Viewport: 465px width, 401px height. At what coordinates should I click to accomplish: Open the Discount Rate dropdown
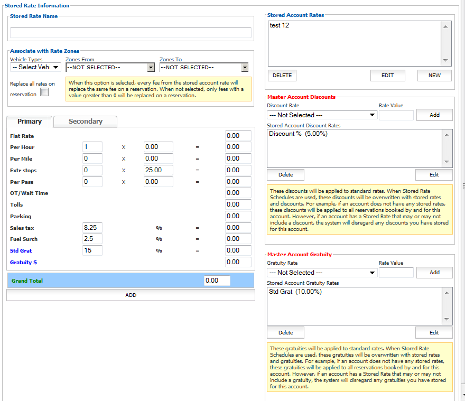point(321,115)
